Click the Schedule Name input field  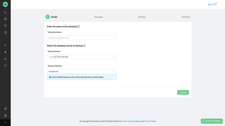(x=82, y=38)
